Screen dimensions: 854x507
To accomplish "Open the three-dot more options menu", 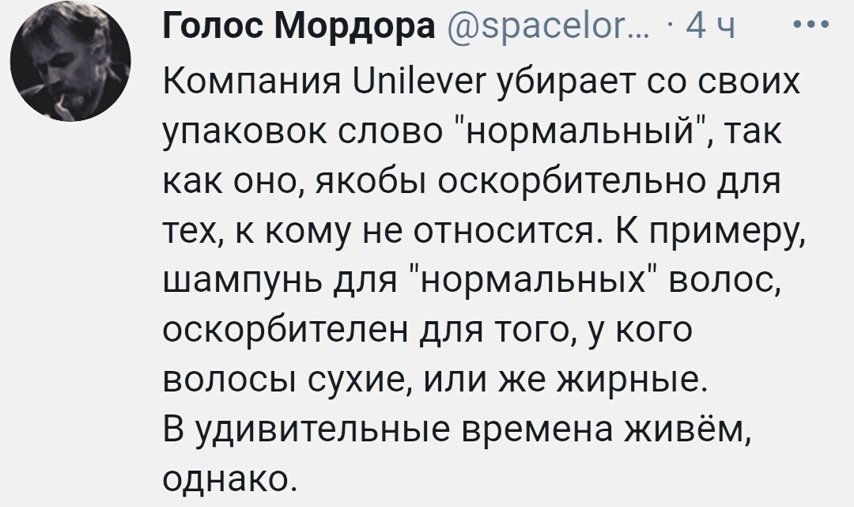I will click(x=811, y=25).
